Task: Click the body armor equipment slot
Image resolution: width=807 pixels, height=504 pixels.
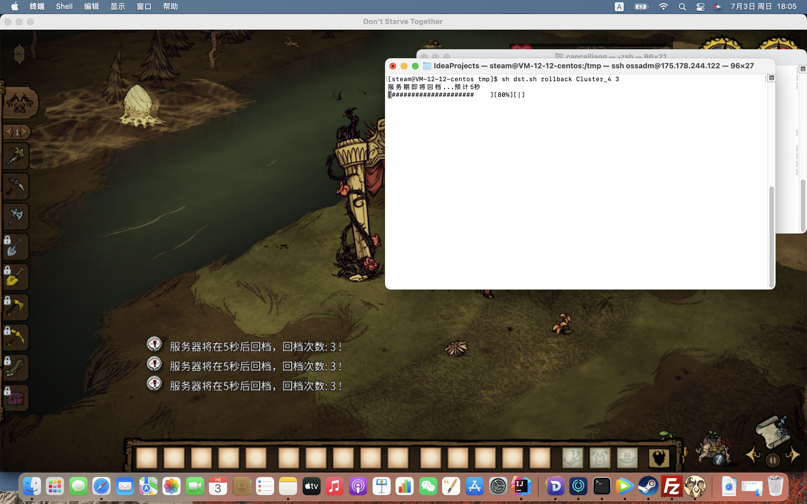Action: 600,458
